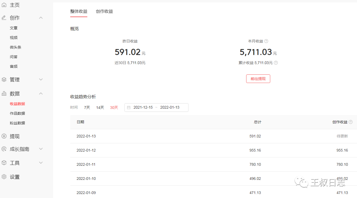The image size is (357, 198).
Task: Select 粉丝数据 in the sidebar
Action: pos(17,123)
